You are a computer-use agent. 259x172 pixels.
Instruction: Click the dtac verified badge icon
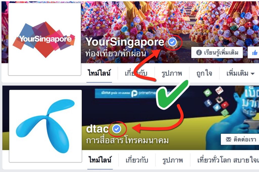(x=117, y=129)
